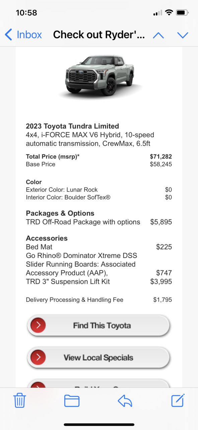Click the View Local Specials button
This screenshot has width=198, height=430.
99,358
